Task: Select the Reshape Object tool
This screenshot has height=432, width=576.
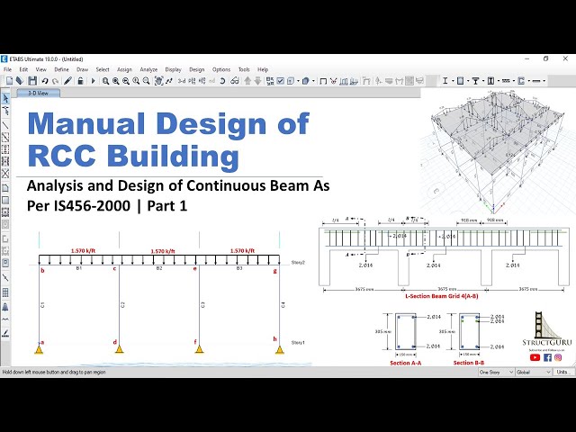Action: pyautogui.click(x=5, y=111)
